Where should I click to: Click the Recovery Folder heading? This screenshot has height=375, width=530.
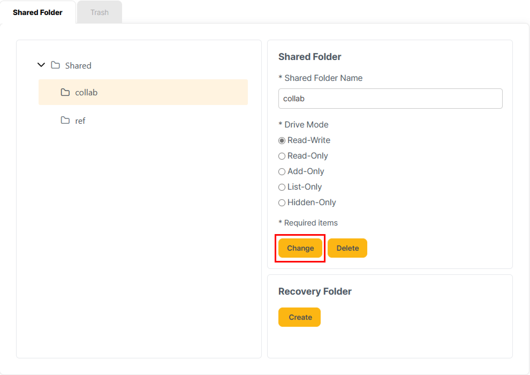(315, 291)
